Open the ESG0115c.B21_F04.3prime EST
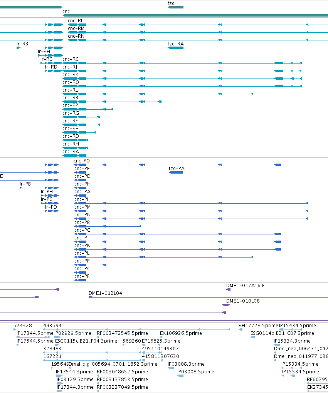The height and width of the screenshot is (393, 328). 86,341
